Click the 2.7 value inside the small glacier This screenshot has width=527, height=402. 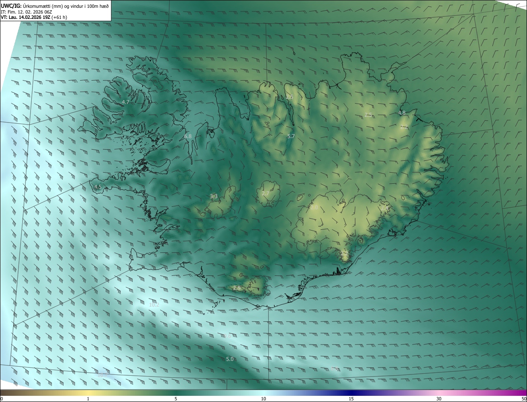click(266, 194)
